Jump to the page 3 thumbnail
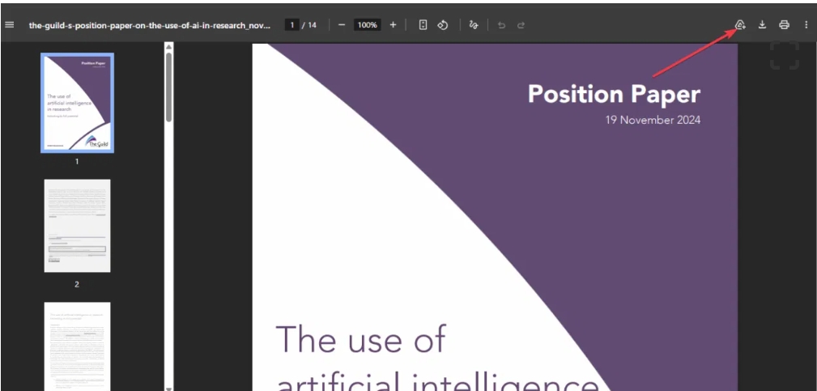This screenshot has width=817, height=391. click(77, 344)
